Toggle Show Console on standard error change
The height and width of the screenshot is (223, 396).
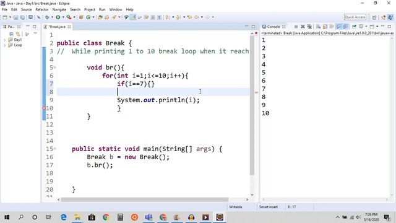coord(345,27)
